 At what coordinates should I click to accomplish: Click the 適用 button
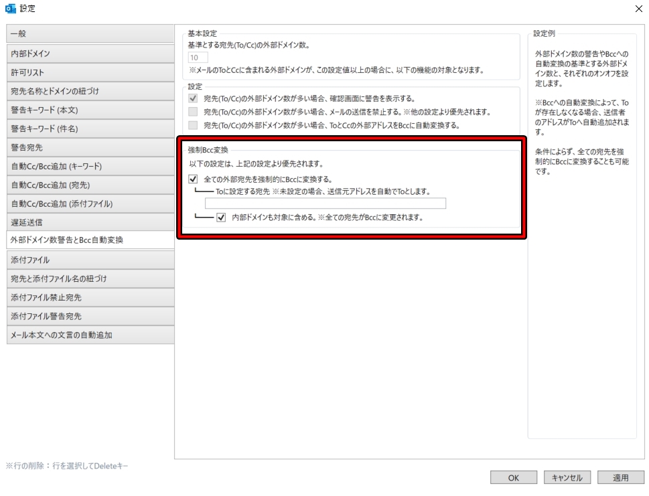(620, 477)
